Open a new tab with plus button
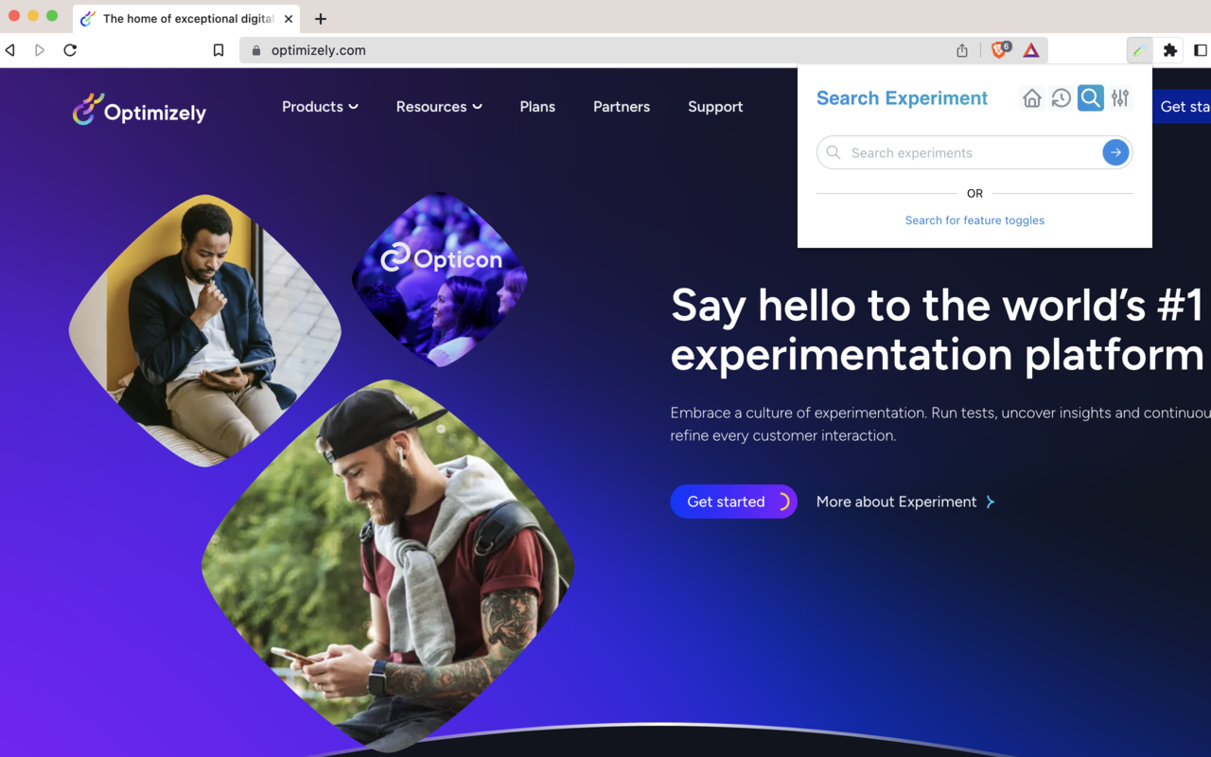The height and width of the screenshot is (757, 1211). point(321,19)
